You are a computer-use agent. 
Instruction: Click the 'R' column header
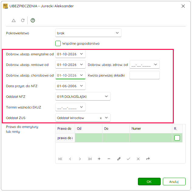click(x=177, y=129)
